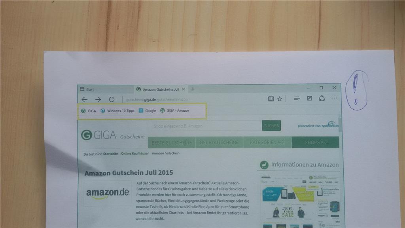Viewport: 405px width, 228px height.
Task: Open the Google bookmark
Action: (147, 111)
